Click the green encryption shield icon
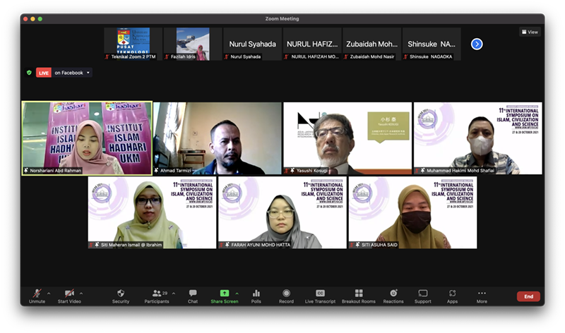 point(29,73)
